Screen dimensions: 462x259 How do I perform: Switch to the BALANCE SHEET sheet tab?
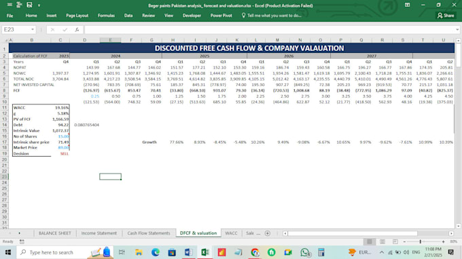click(x=55, y=233)
